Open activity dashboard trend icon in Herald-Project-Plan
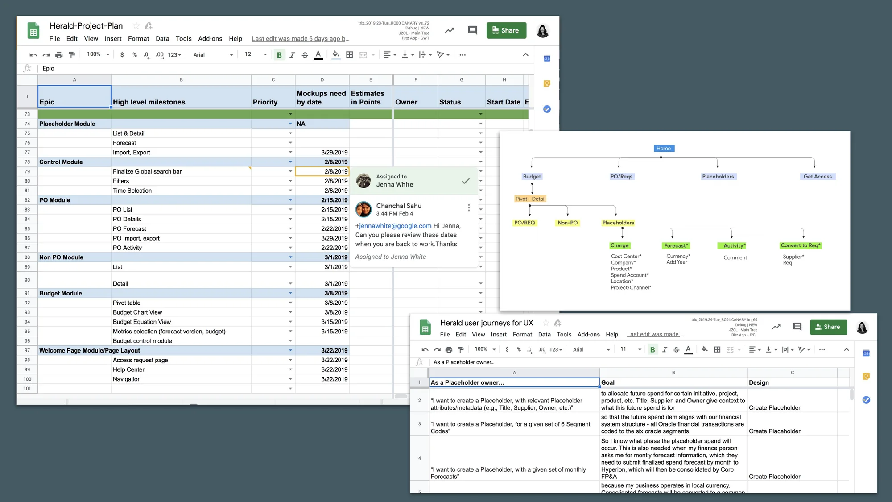892x502 pixels. coord(450,30)
